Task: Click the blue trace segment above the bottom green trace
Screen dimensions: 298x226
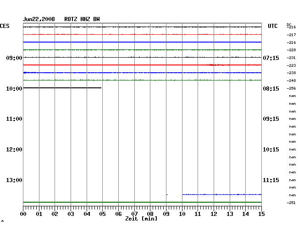Action: click(222, 194)
